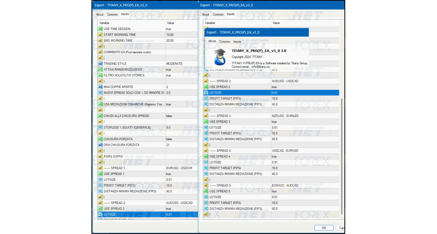
Task: Open the About tab in the leftmost Expert window
Action: [x=100, y=14]
